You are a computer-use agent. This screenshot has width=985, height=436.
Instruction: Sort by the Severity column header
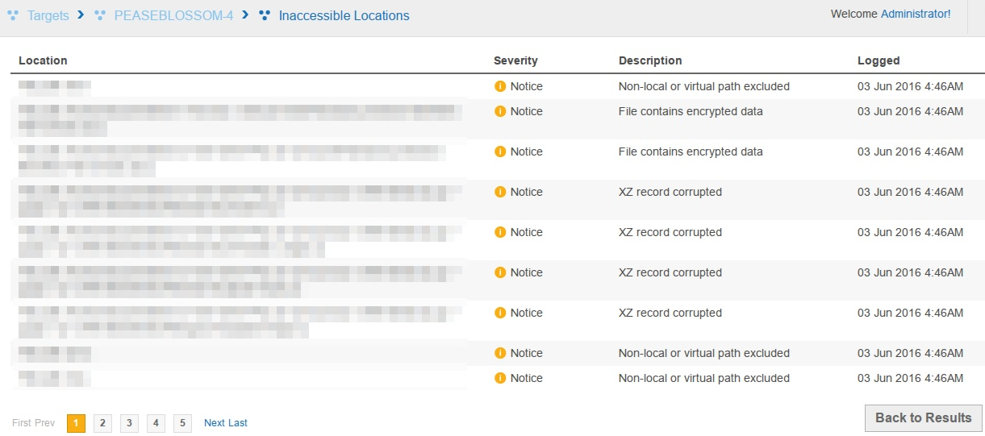[515, 60]
